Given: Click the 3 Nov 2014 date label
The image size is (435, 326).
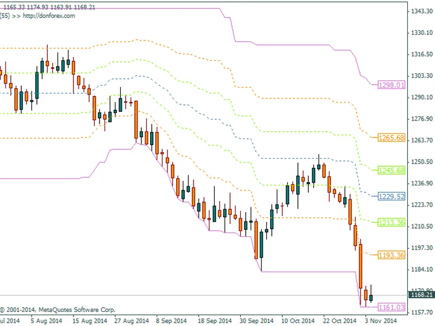Looking at the screenshot, I should click(x=381, y=321).
